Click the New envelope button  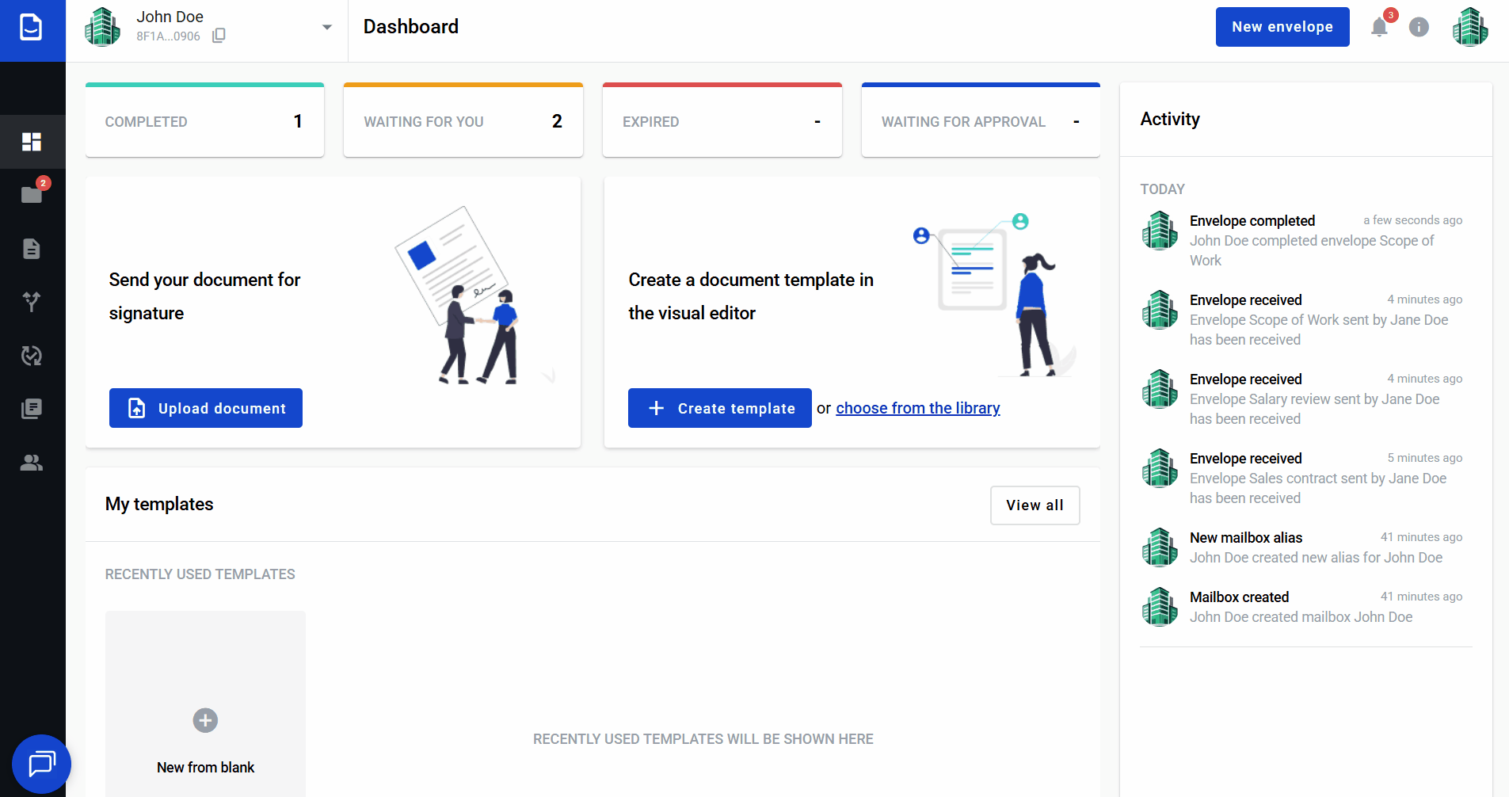pos(1282,27)
